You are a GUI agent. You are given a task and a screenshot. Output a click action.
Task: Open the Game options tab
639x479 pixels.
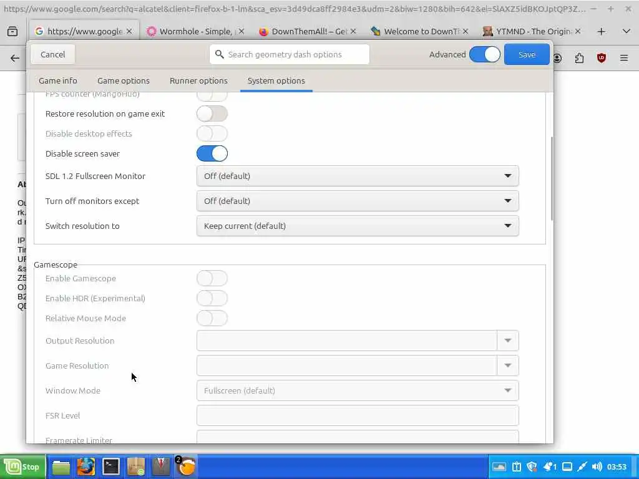pyautogui.click(x=124, y=80)
